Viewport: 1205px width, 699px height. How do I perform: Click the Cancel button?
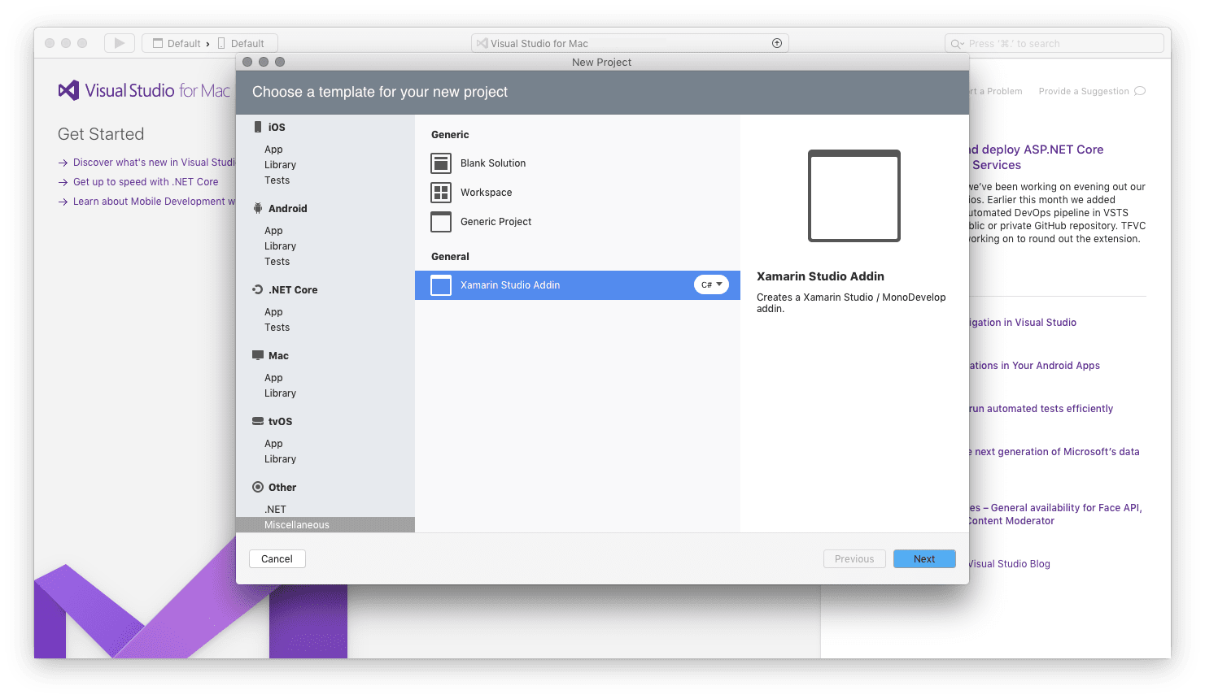277,559
